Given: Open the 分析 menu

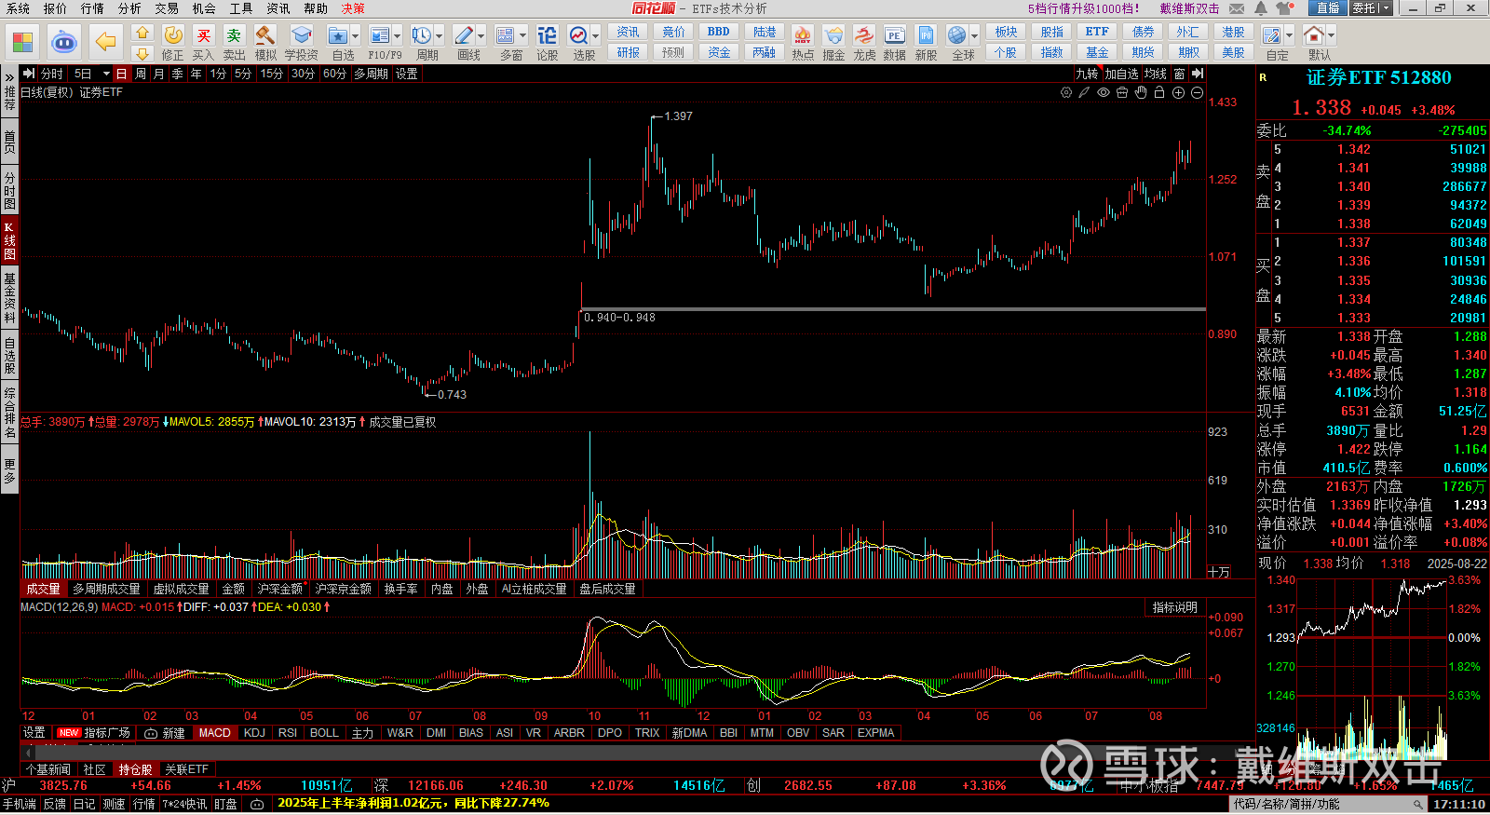Looking at the screenshot, I should click(x=129, y=8).
